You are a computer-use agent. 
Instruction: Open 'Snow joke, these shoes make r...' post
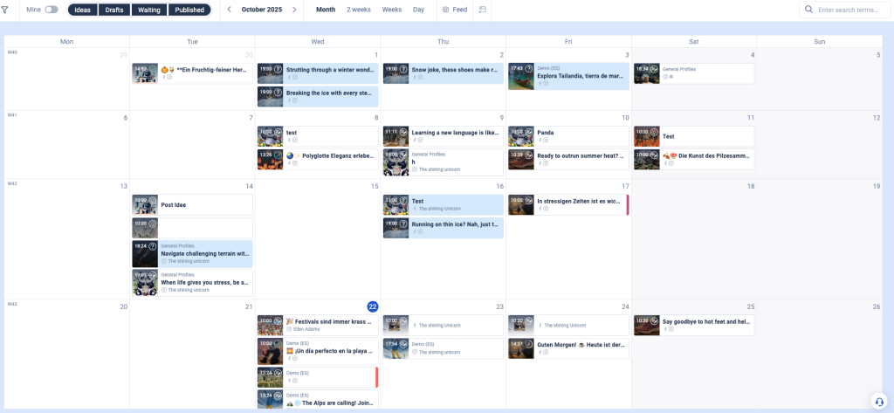click(443, 73)
